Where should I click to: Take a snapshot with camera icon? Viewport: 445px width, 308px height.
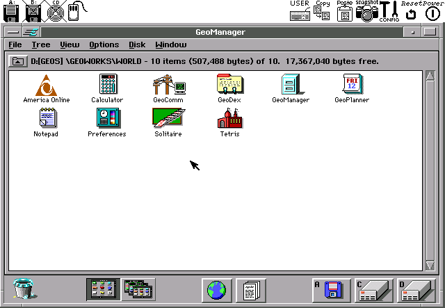(366, 11)
